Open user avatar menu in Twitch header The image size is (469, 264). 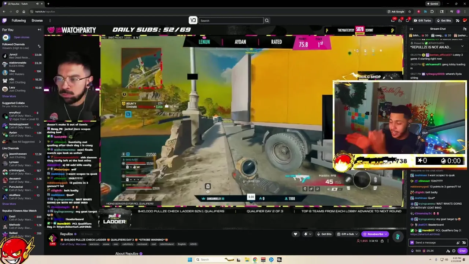464,21
